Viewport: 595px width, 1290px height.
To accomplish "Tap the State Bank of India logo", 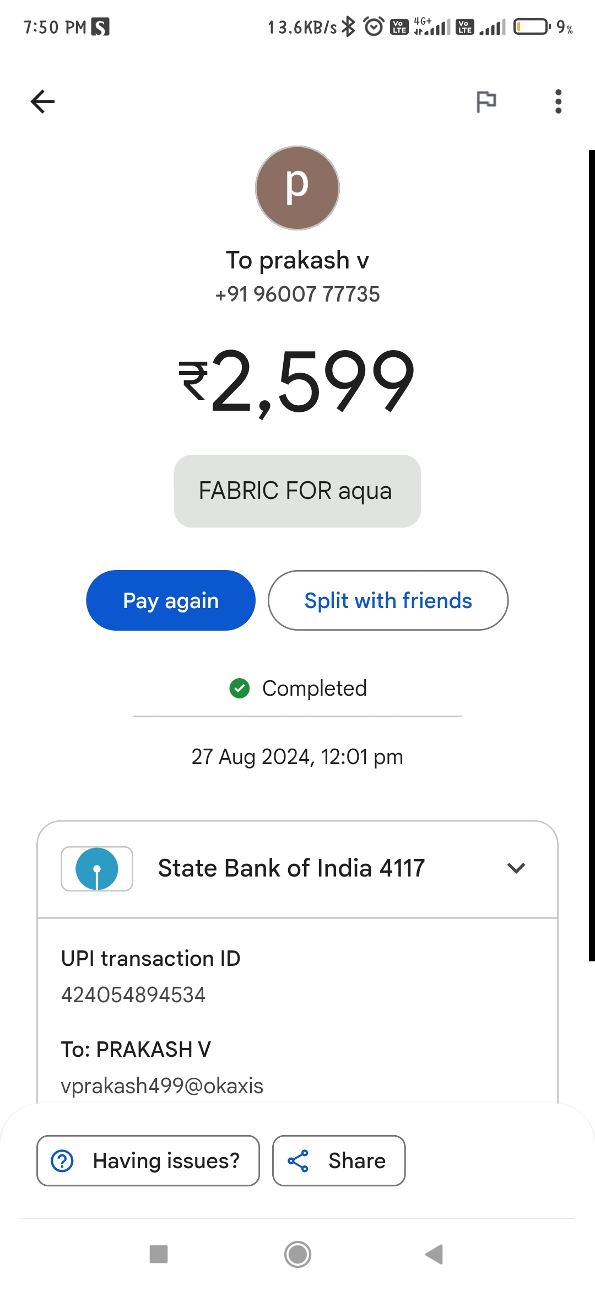I will coord(97,869).
